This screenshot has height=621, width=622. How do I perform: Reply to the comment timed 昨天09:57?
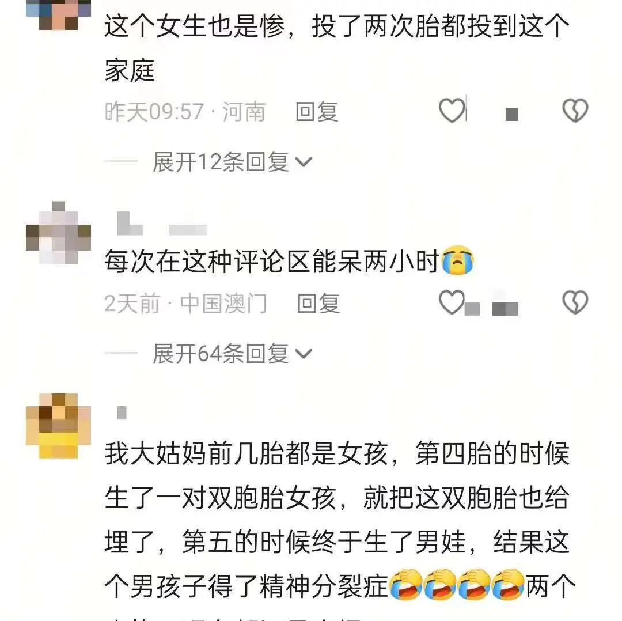[317, 112]
